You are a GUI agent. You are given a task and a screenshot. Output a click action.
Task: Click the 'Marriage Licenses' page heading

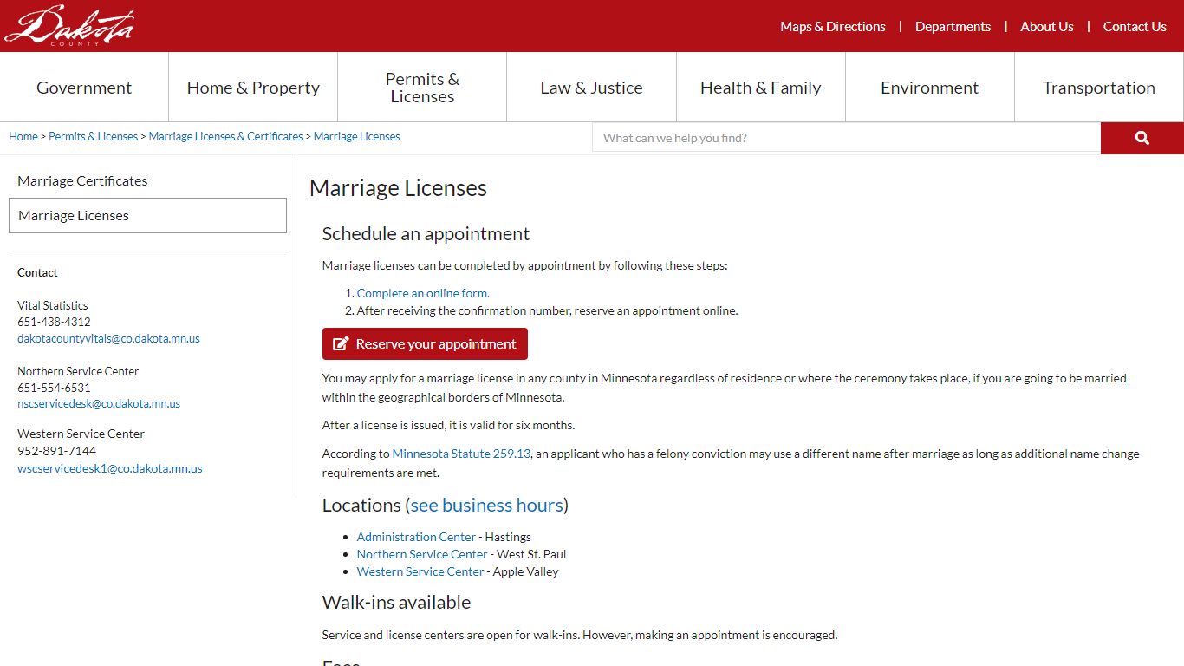click(398, 188)
